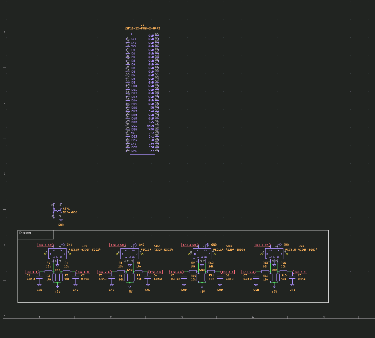
Task: Click the RXD0 pin name on U1
Action: (150, 126)
